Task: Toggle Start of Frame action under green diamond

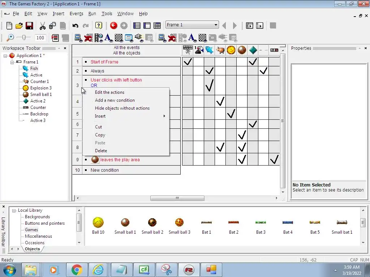Action: (253, 62)
